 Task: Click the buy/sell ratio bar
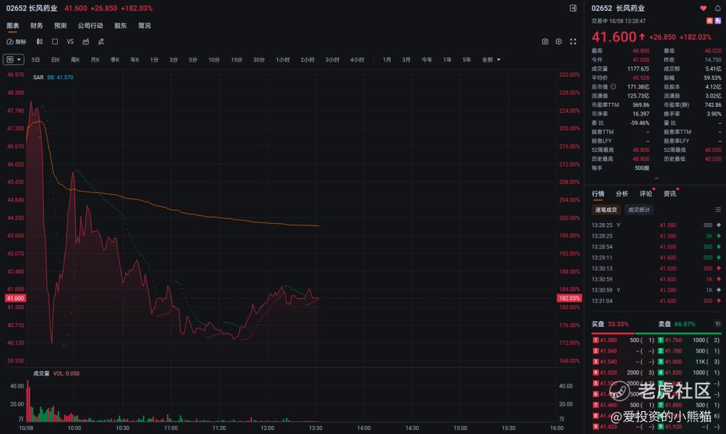[656, 333]
